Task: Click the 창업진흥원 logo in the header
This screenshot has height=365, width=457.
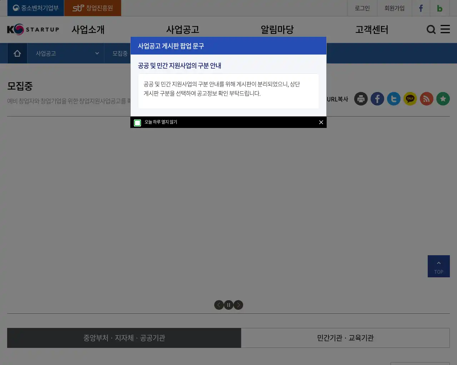Action: tap(92, 8)
